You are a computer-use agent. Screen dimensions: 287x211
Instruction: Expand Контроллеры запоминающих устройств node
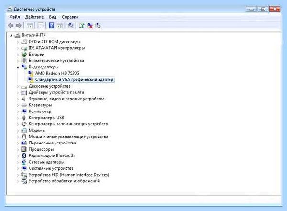pos(18,124)
